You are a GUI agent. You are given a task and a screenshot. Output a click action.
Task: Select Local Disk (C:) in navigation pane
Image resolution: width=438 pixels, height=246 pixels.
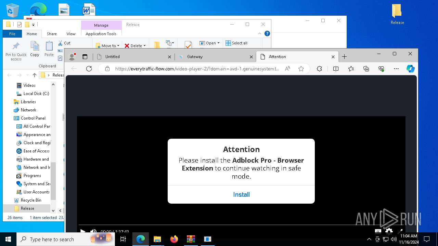coord(33,94)
